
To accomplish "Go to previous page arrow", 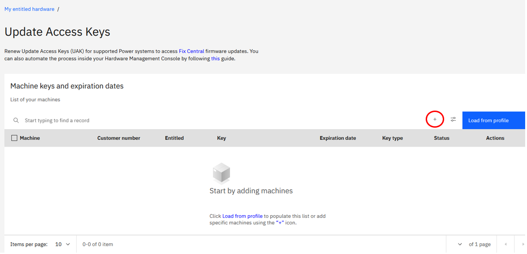I will coord(506,244).
